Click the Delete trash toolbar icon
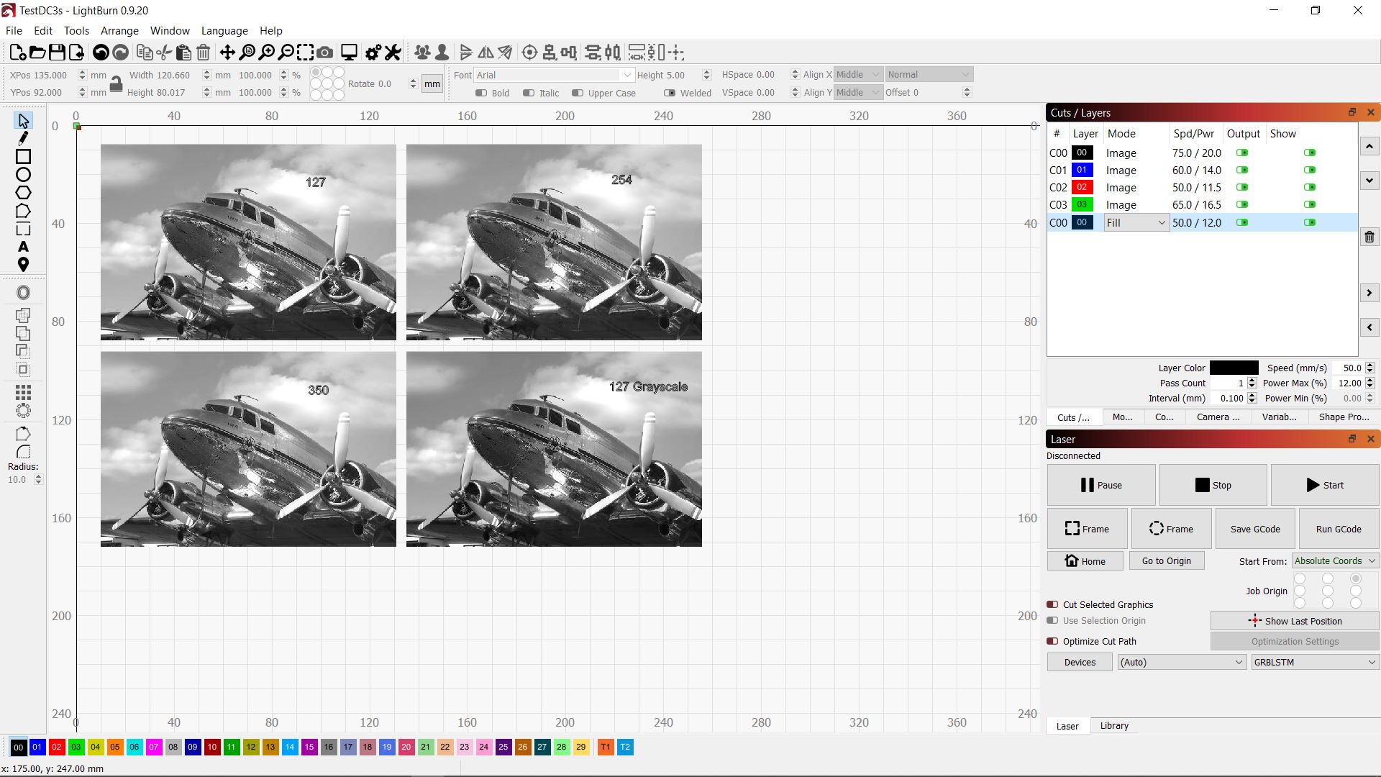Screen dimensions: 1381x777 pos(203,53)
